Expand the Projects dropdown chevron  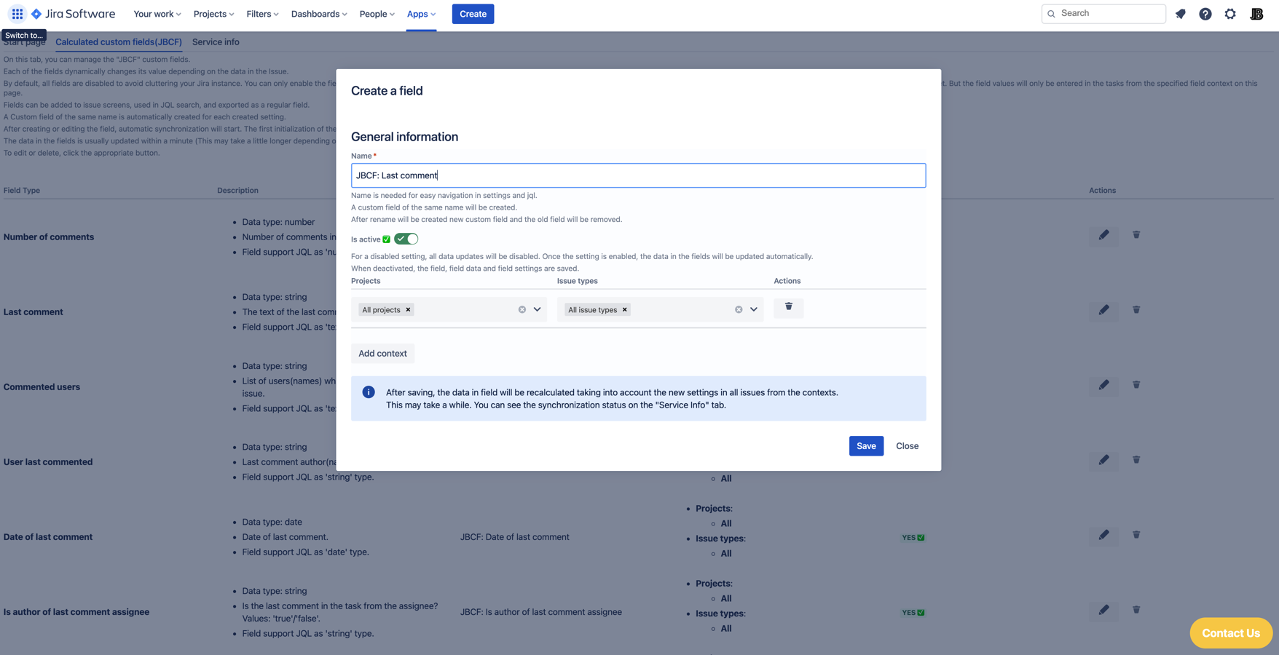(x=537, y=309)
